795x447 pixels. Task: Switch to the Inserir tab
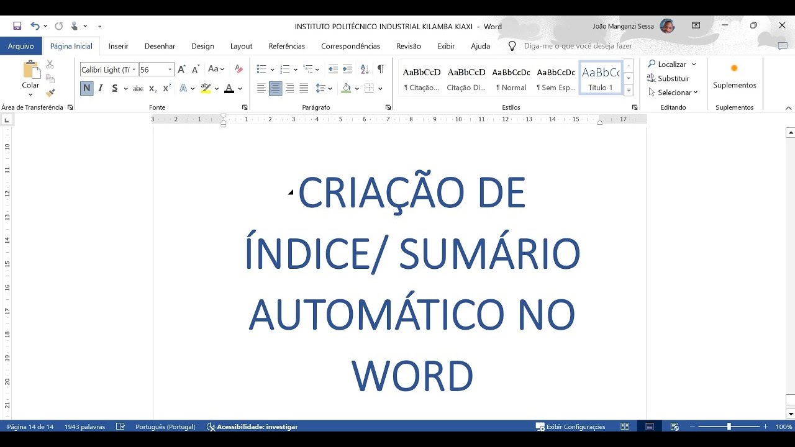tap(118, 46)
